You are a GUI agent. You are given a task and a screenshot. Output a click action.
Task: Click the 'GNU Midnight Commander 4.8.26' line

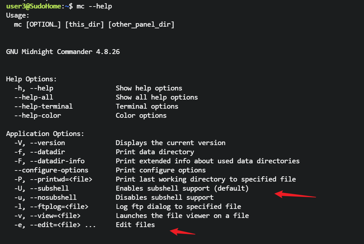coord(63,52)
